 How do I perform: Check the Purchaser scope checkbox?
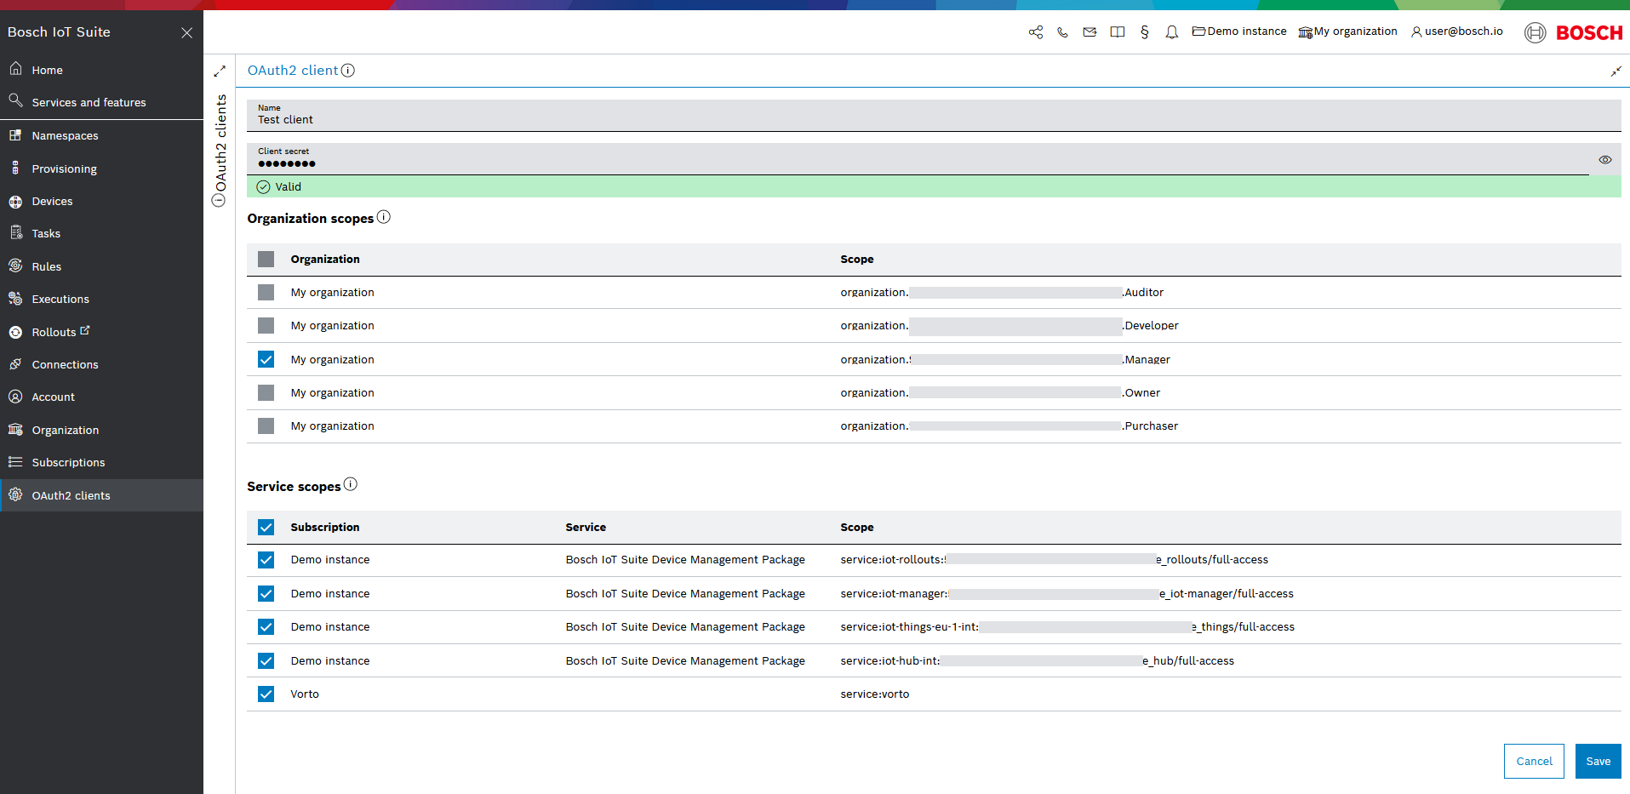(x=266, y=426)
